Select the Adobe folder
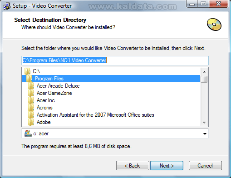 click(x=111, y=122)
